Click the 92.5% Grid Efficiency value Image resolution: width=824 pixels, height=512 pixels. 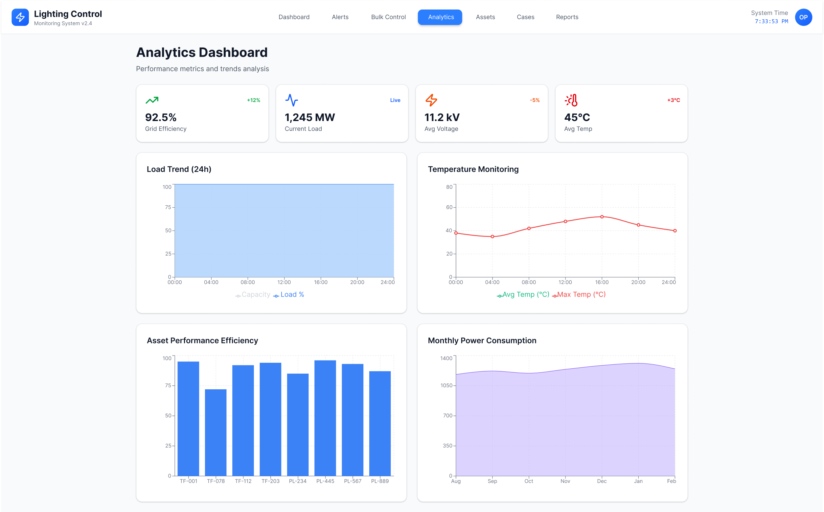pyautogui.click(x=161, y=117)
